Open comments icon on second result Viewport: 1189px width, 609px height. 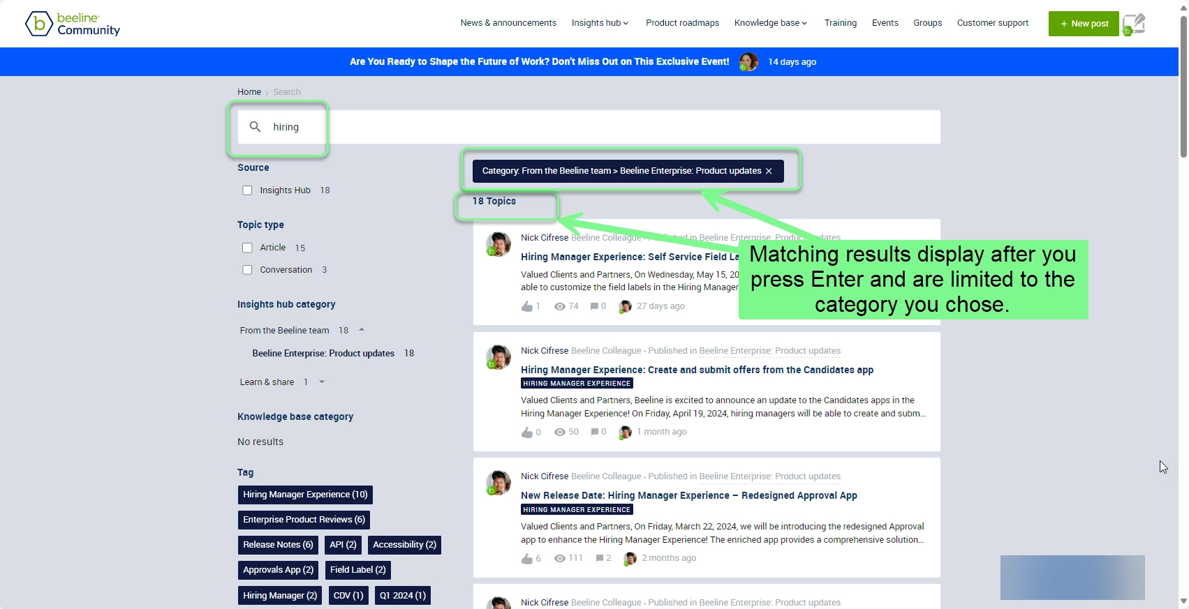(x=594, y=433)
